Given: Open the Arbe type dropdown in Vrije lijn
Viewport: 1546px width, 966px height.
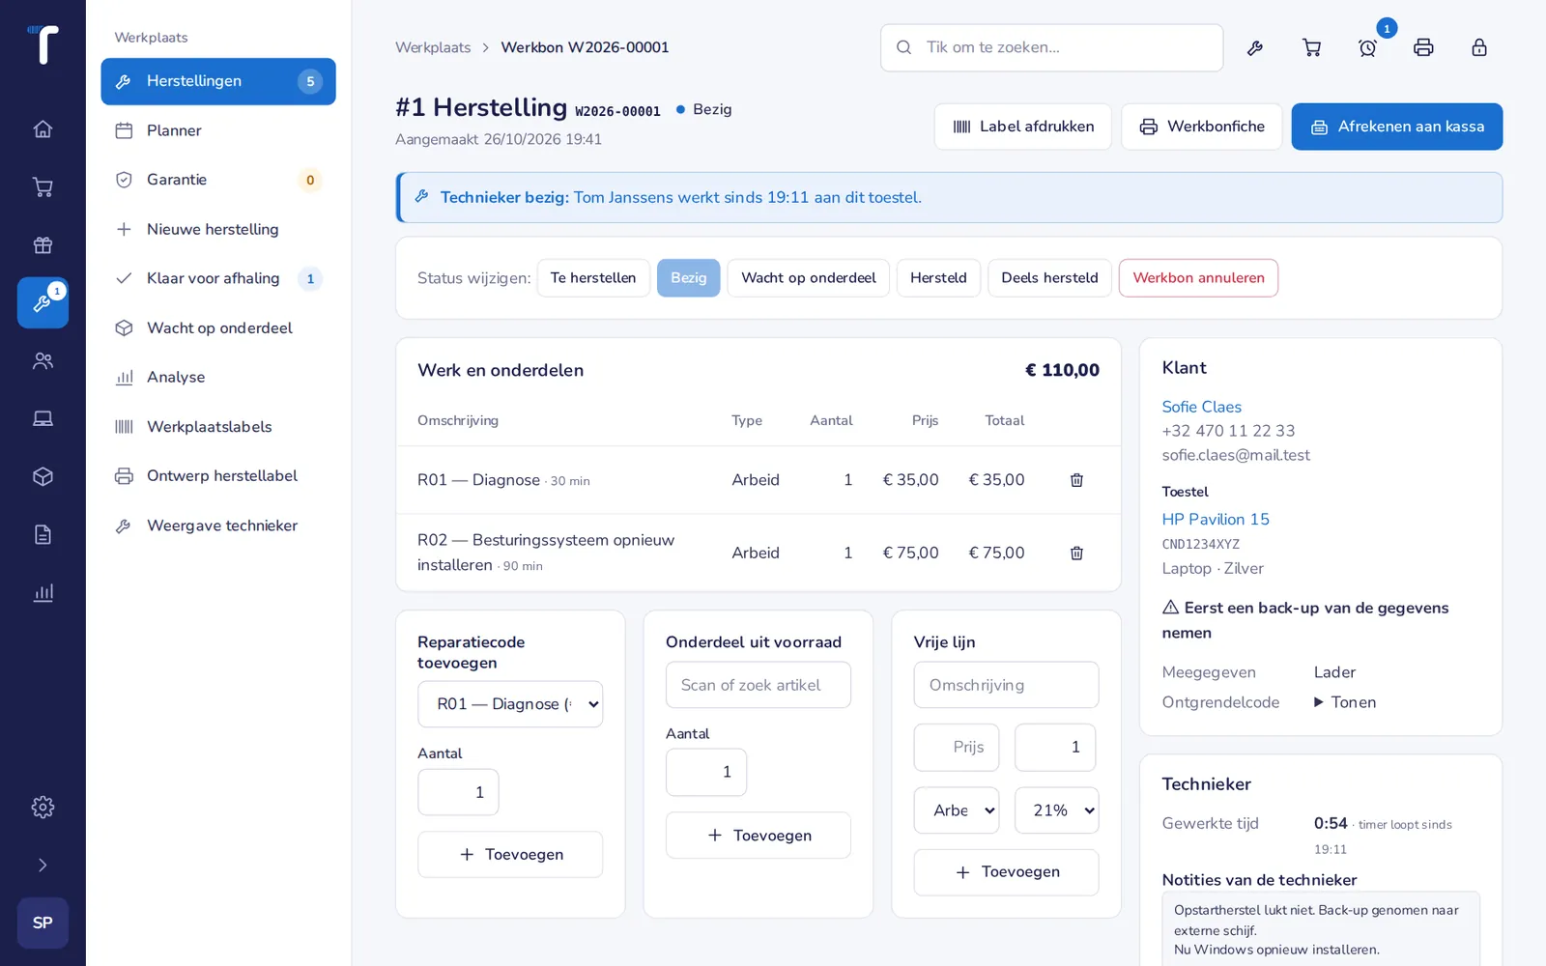Looking at the screenshot, I should point(957,810).
